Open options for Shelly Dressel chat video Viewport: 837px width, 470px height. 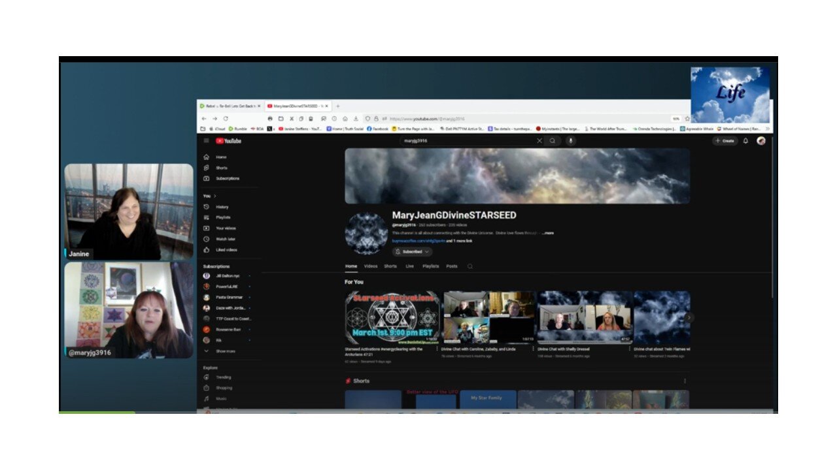tap(629, 349)
